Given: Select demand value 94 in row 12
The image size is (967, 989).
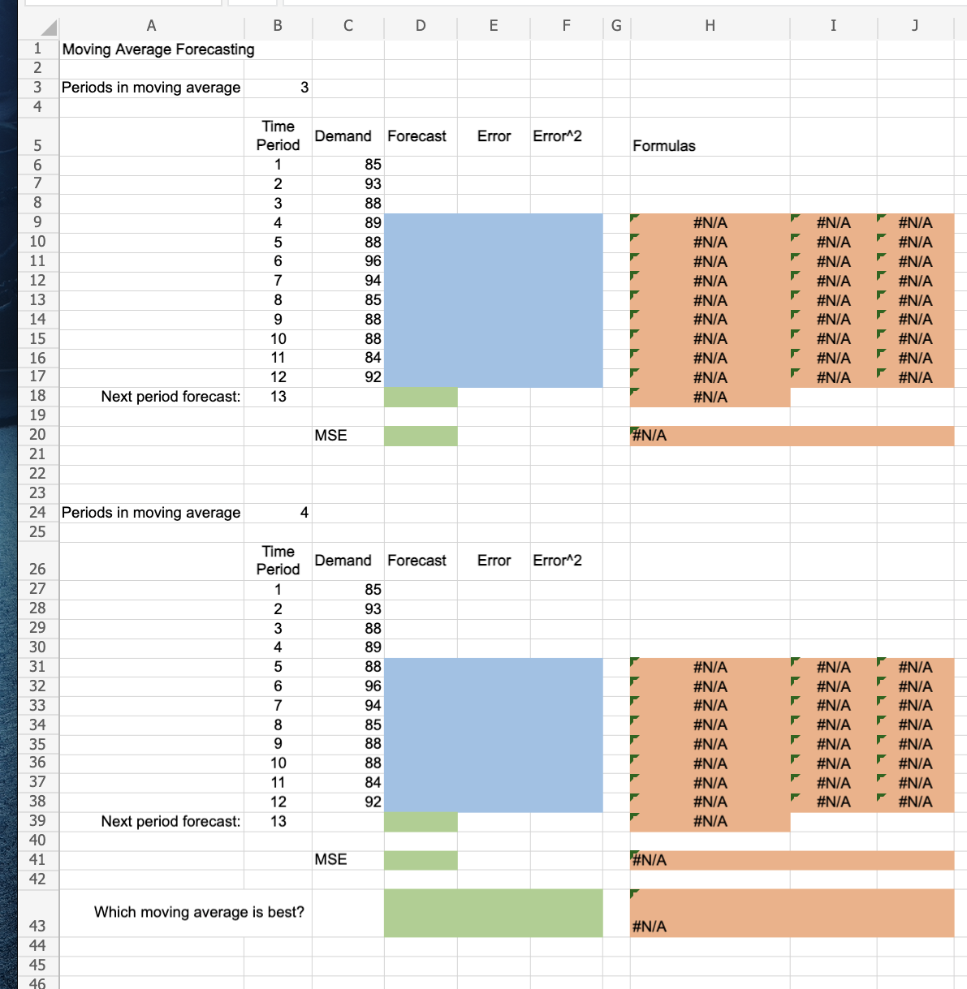Looking at the screenshot, I should click(x=348, y=281).
